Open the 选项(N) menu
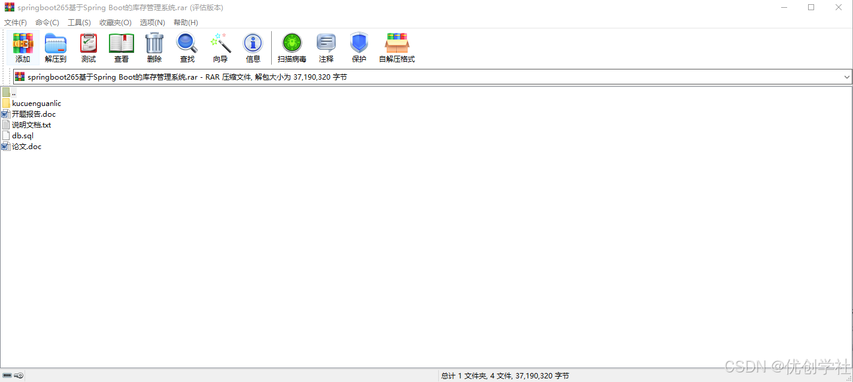This screenshot has height=382, width=853. pyautogui.click(x=152, y=22)
